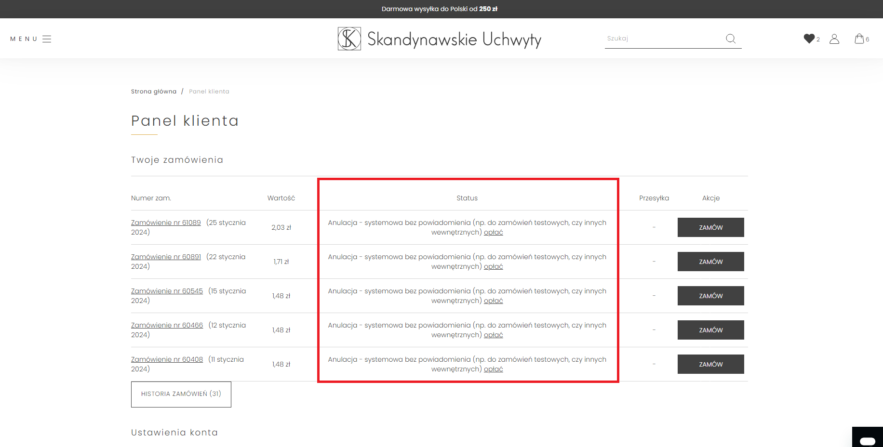Click the Status column header
This screenshot has width=883, height=447.
467,198
